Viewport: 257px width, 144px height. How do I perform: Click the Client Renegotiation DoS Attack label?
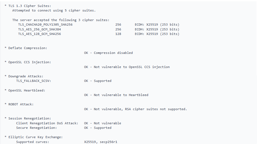tap(47, 123)
